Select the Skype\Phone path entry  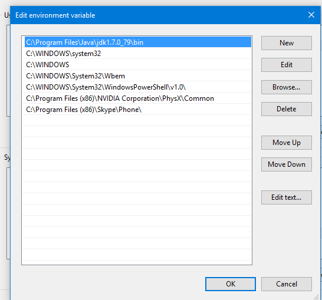(x=138, y=110)
